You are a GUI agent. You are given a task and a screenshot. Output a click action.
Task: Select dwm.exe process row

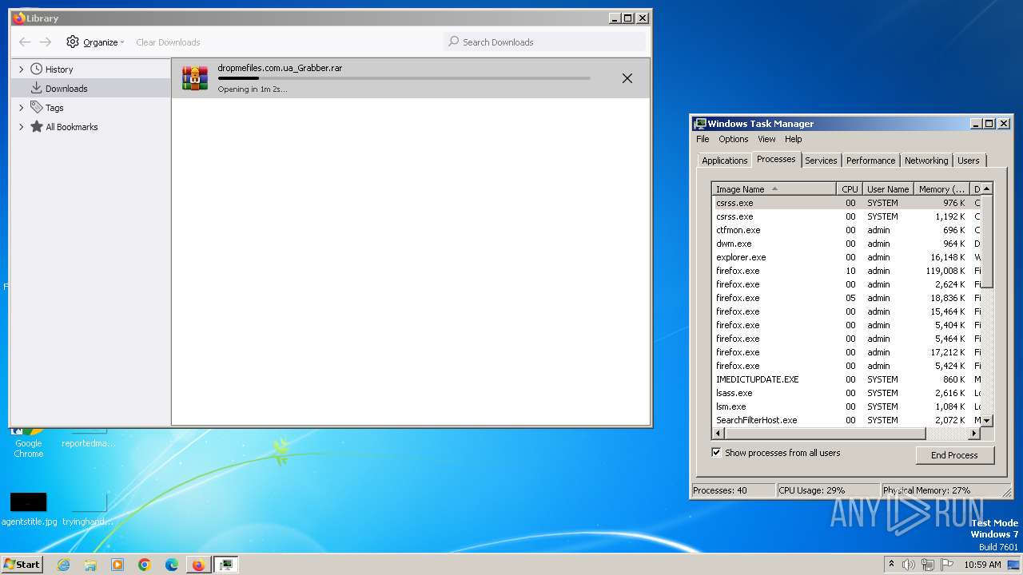(846, 244)
